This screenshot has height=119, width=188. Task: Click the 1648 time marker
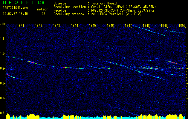146,25
